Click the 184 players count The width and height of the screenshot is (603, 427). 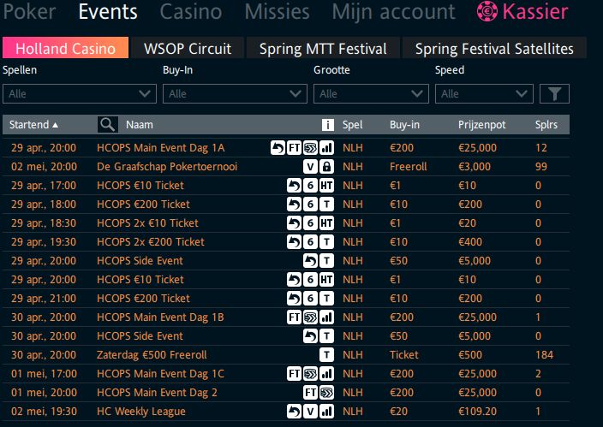pyautogui.click(x=544, y=355)
